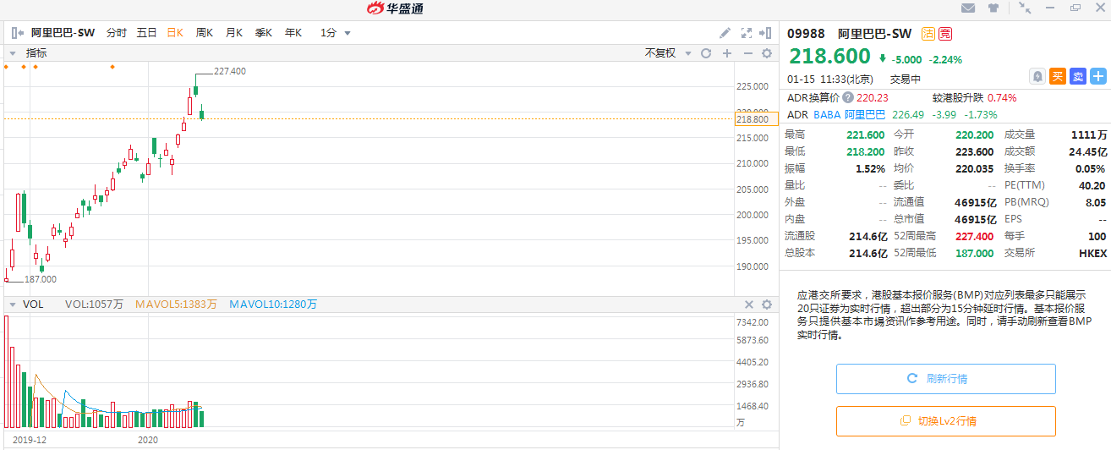Switch to 五日 five-day tab
Viewport: 1111px width, 450px height.
coord(146,33)
